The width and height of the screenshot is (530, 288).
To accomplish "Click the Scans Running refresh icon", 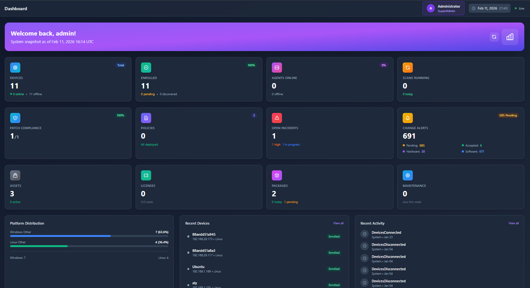I will pyautogui.click(x=407, y=67).
